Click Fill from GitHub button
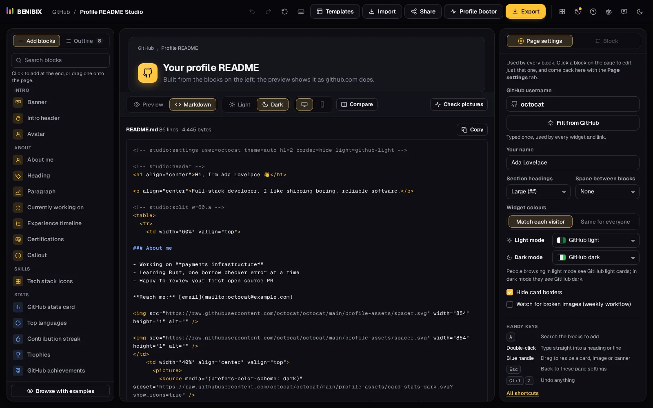The height and width of the screenshot is (408, 653). coord(573,123)
